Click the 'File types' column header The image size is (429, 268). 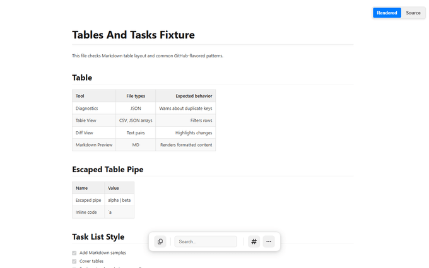pos(136,96)
